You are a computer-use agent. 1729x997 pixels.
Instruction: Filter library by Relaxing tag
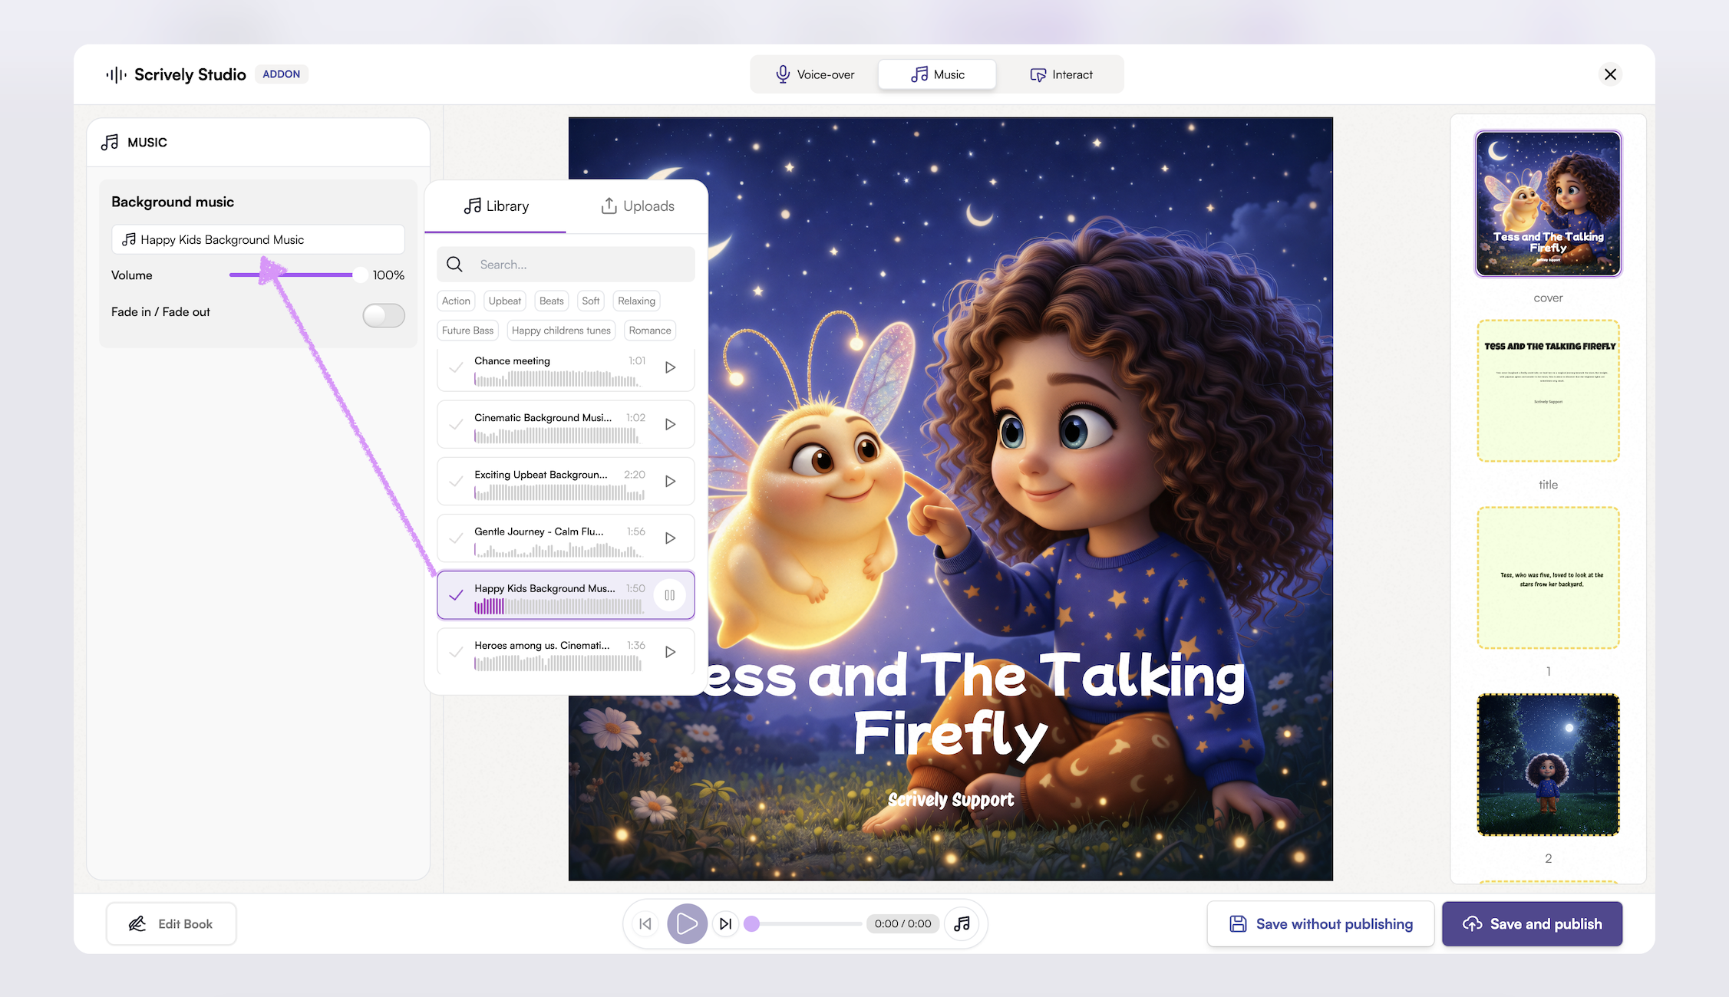[x=636, y=301]
